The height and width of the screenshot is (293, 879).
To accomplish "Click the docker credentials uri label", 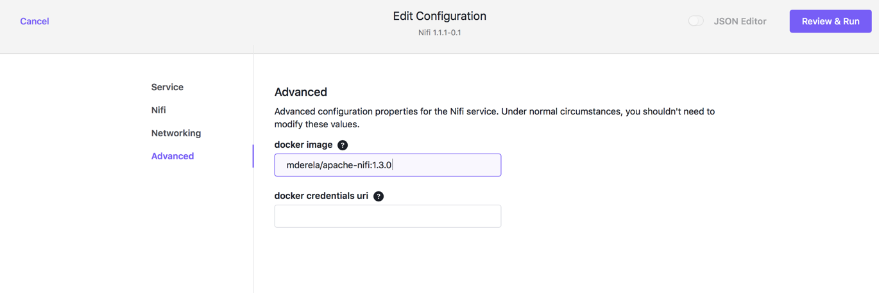I will click(x=321, y=196).
